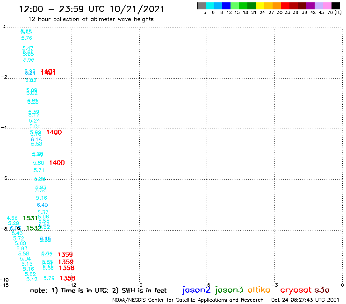Click the purple 42 ft legend swatch
The image size is (346, 304).
310,6
